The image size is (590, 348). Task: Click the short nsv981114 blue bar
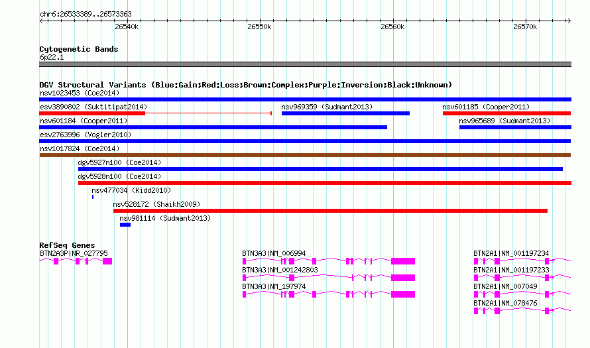point(125,225)
